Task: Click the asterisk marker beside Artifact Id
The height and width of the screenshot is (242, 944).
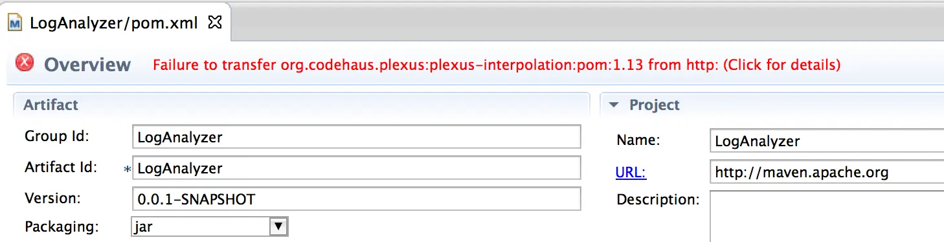Action: click(127, 170)
